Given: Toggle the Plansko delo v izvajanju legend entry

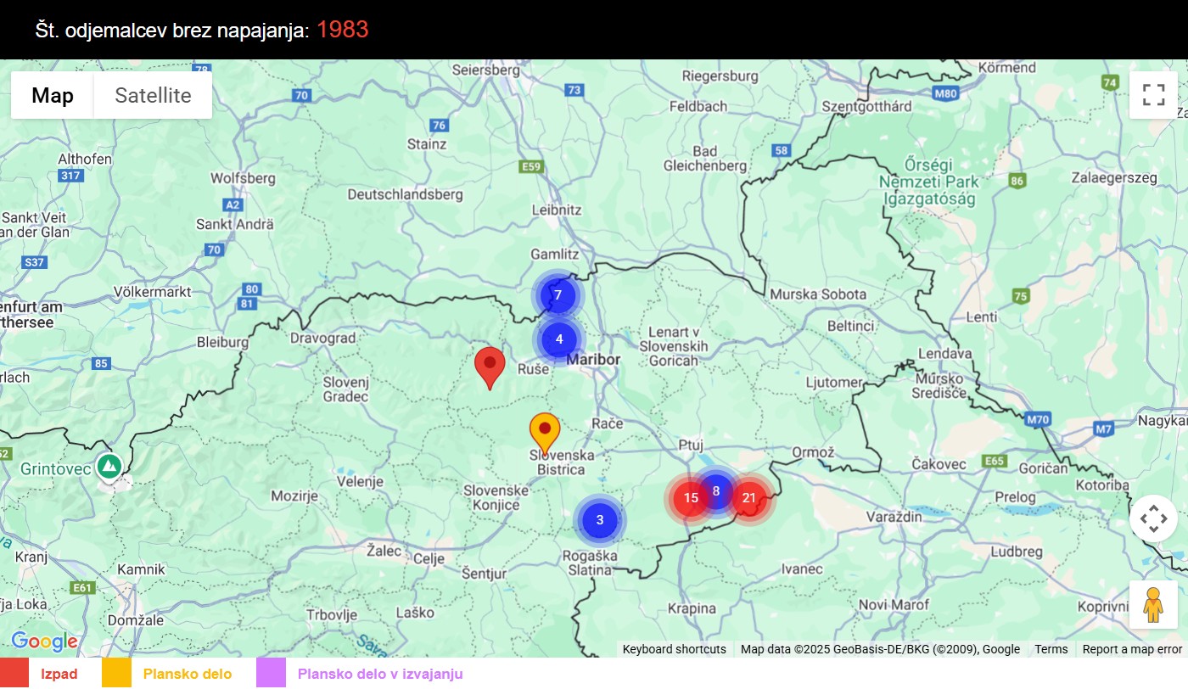Looking at the screenshot, I should pos(379,673).
